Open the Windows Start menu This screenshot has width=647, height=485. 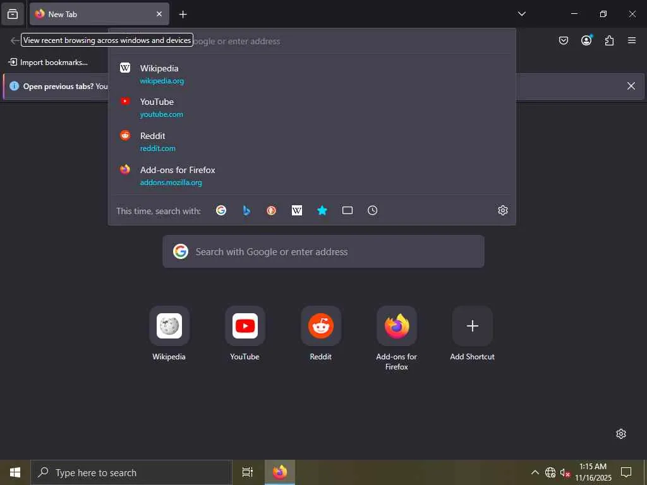(x=15, y=472)
